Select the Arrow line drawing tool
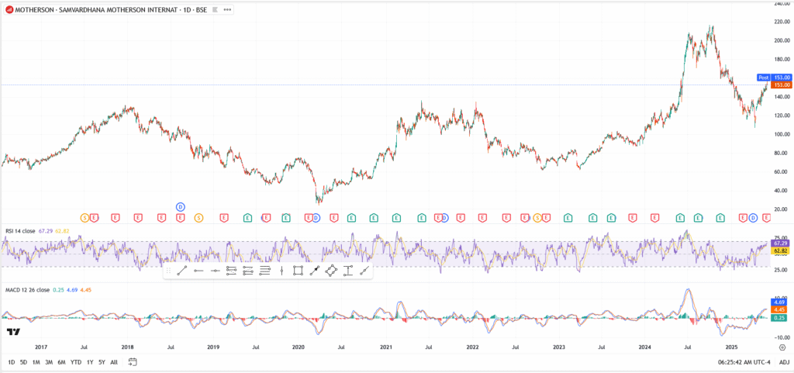 (x=314, y=271)
